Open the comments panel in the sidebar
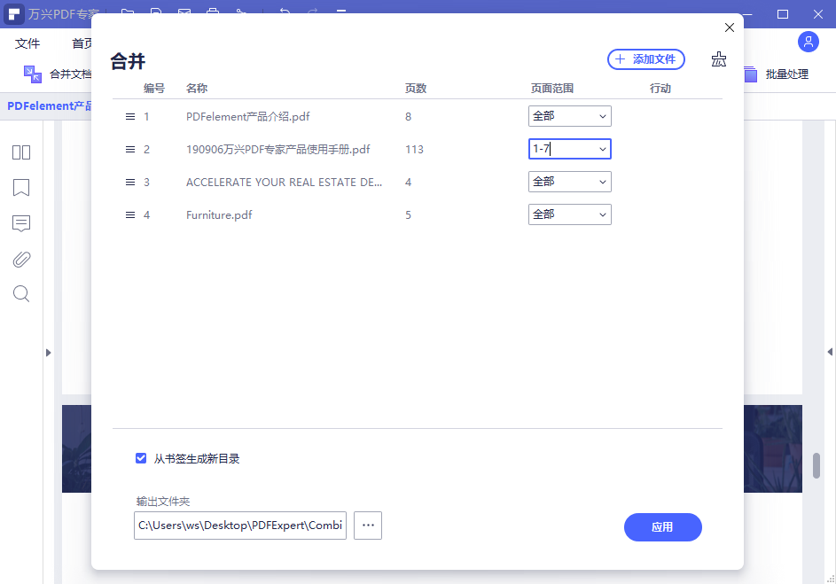This screenshot has height=584, width=836. pos(20,223)
